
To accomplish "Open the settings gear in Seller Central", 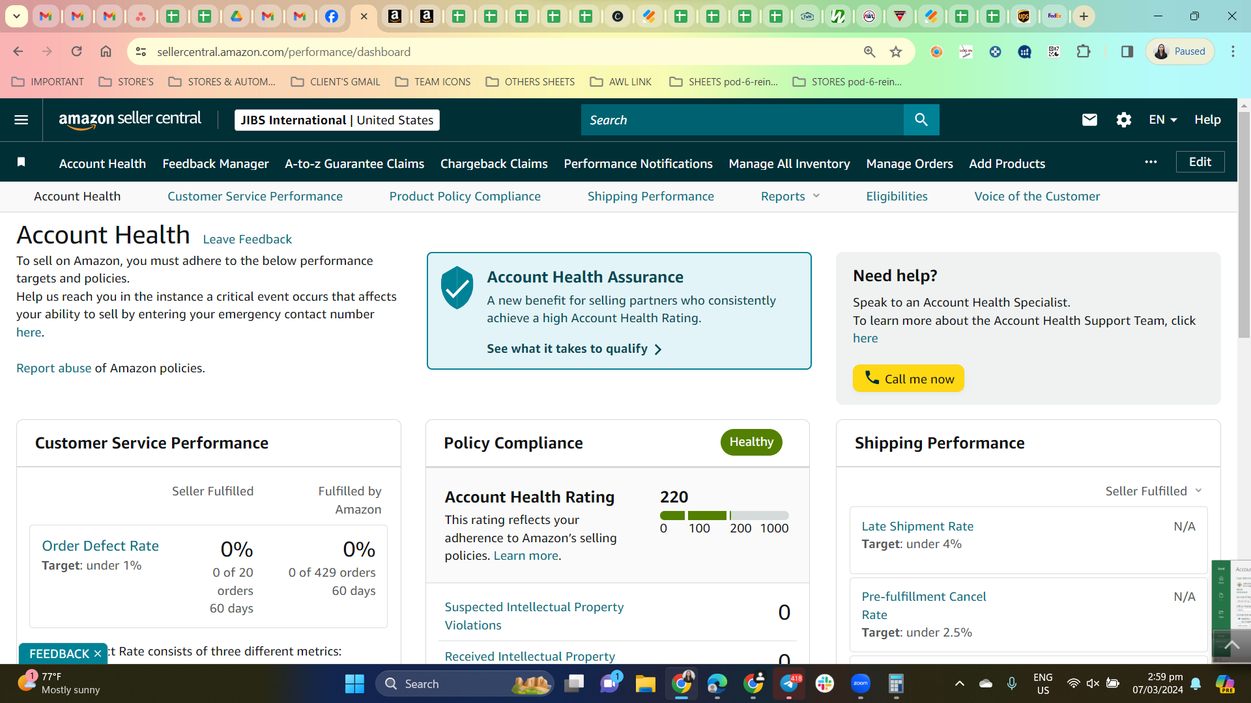I will (x=1123, y=120).
